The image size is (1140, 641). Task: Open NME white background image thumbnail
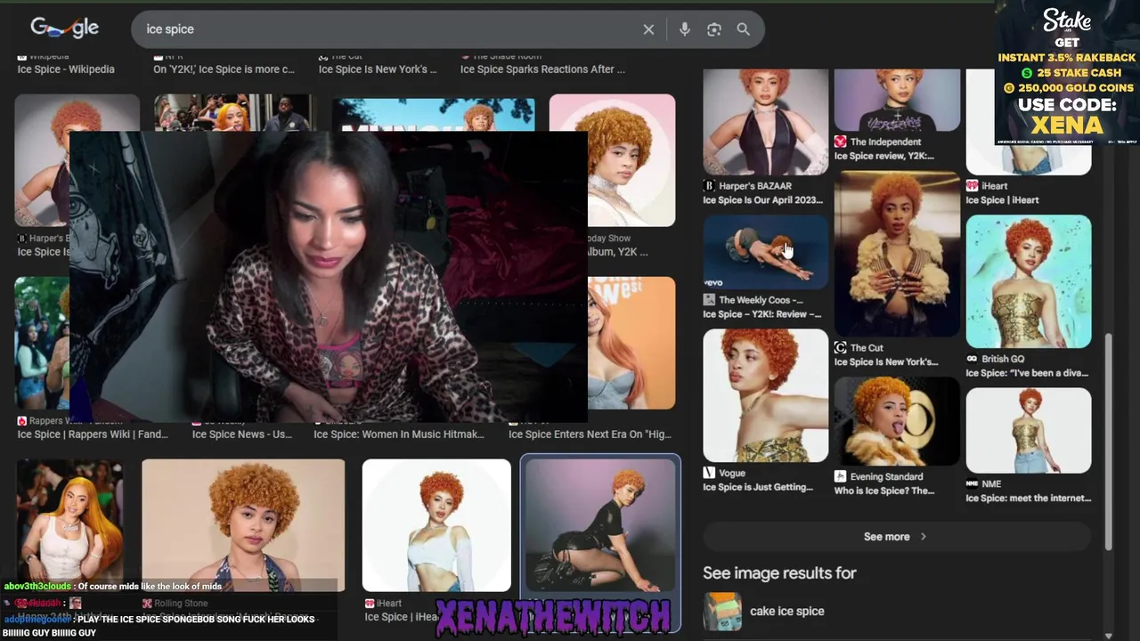click(1029, 430)
